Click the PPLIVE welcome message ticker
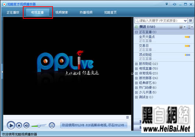The image size is (195, 137). click(x=94, y=125)
